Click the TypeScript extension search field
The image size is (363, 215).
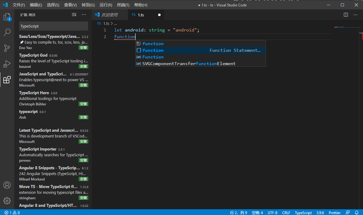[53, 26]
